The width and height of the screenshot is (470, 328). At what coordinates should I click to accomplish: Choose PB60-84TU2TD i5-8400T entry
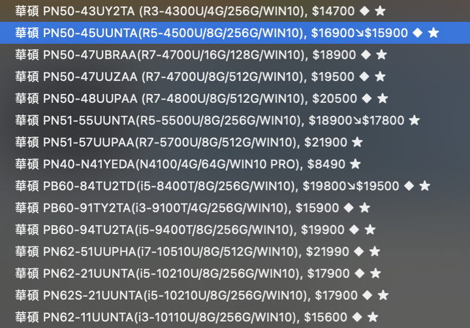[235, 186]
